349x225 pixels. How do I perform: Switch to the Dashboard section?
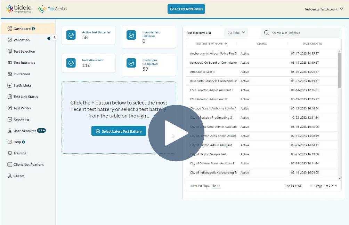pyautogui.click(x=10, y=29)
